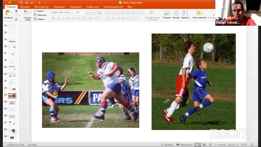The height and width of the screenshot is (147, 261).
Task: Click the clear formatting icon
Action: click(x=100, y=12)
